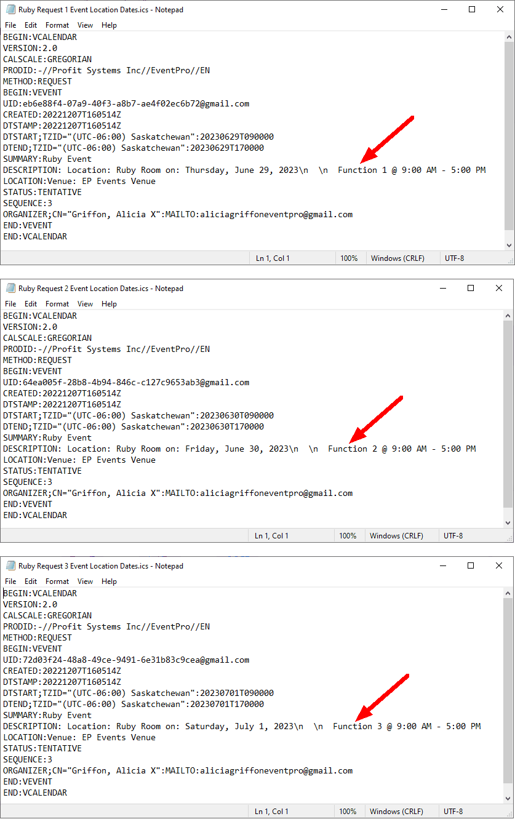Click UID line starting eb6e88f4
The width and height of the screenshot is (515, 819).
[x=126, y=104]
